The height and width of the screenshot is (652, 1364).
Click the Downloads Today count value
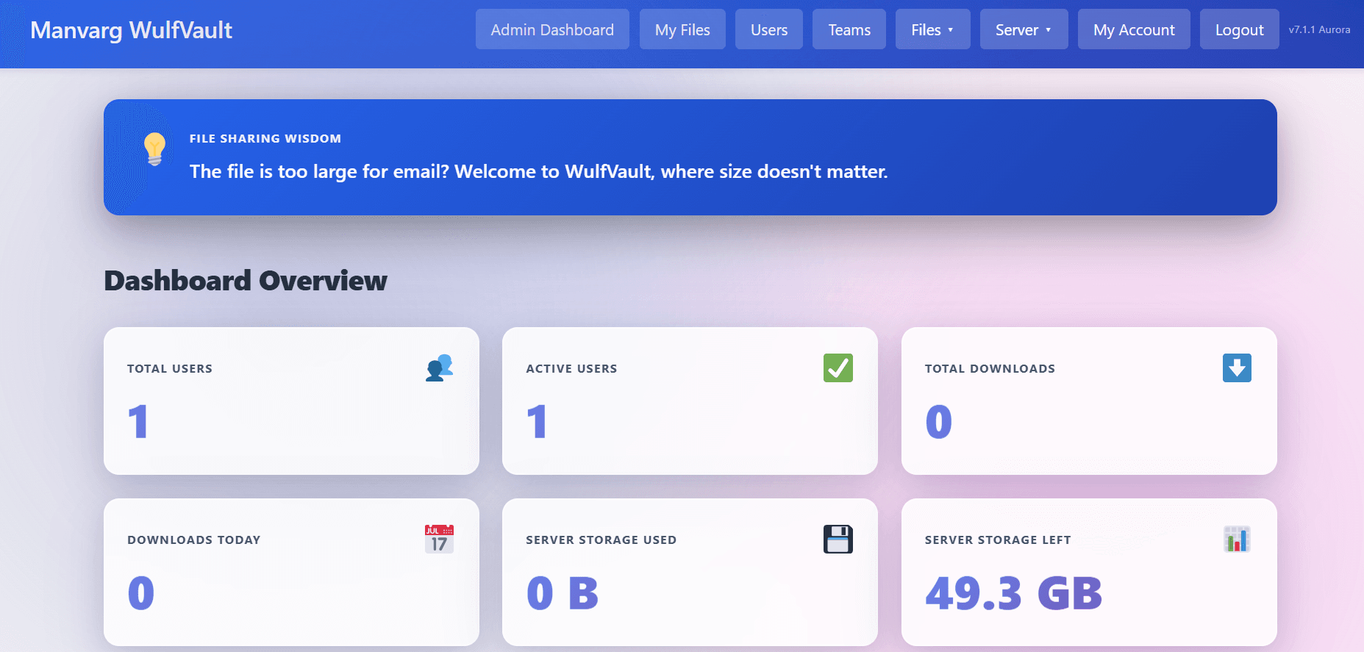point(140,592)
